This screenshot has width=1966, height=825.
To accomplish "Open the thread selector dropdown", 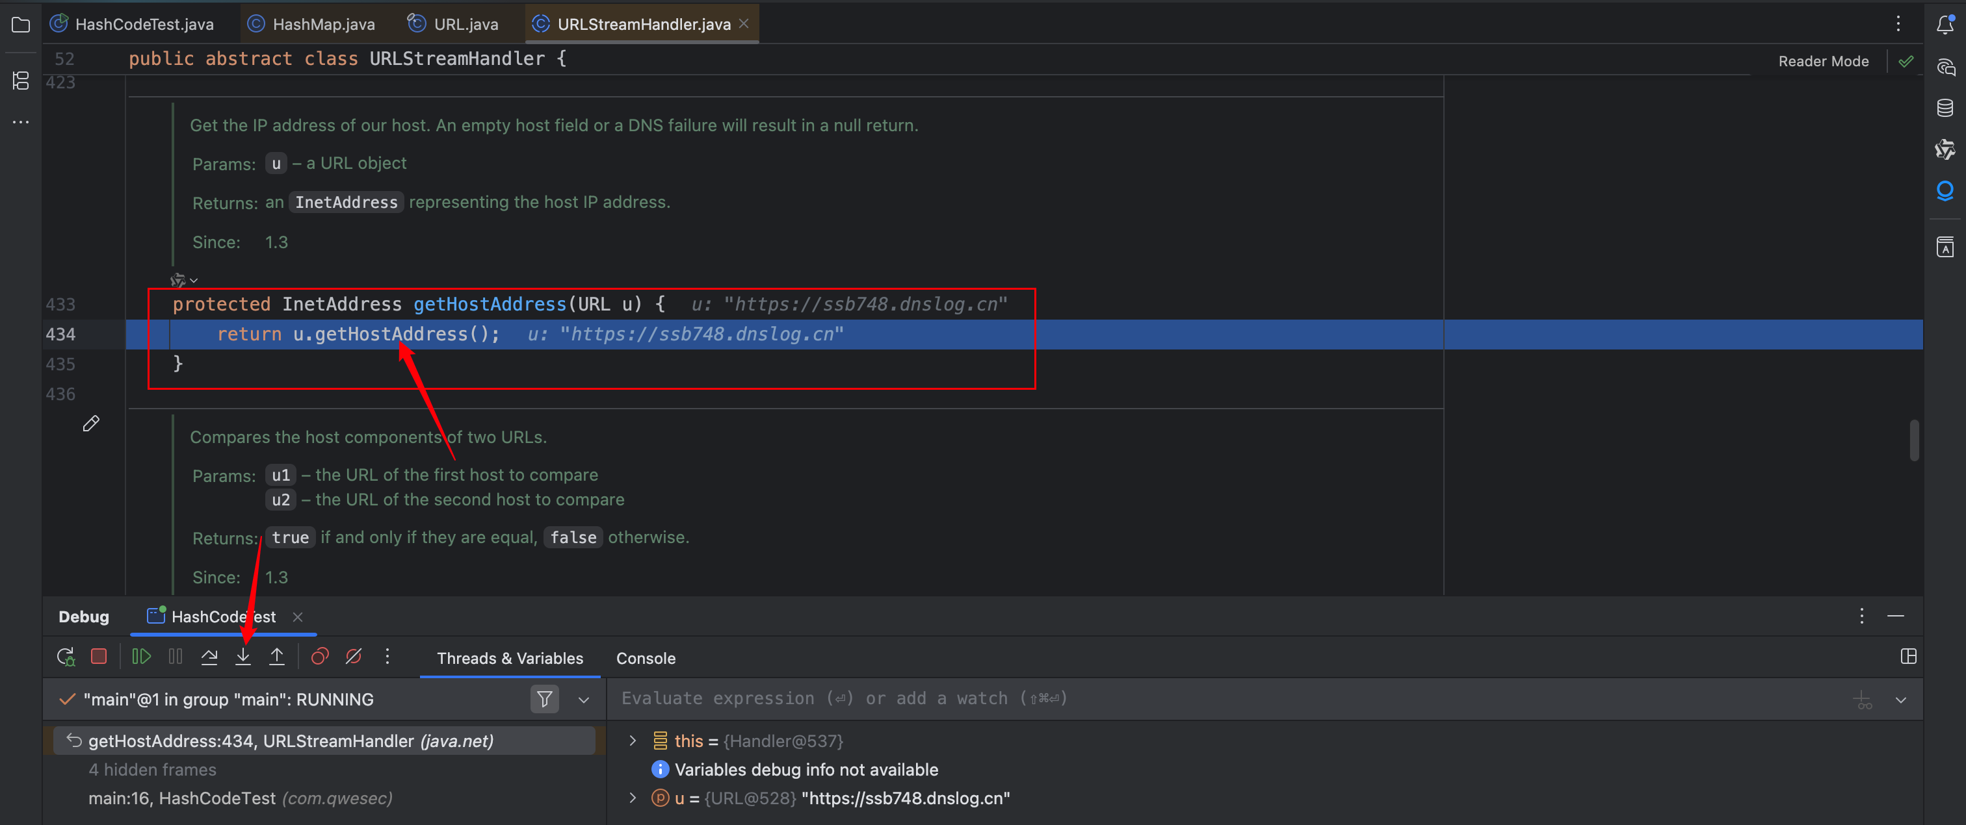I will pos(584,700).
